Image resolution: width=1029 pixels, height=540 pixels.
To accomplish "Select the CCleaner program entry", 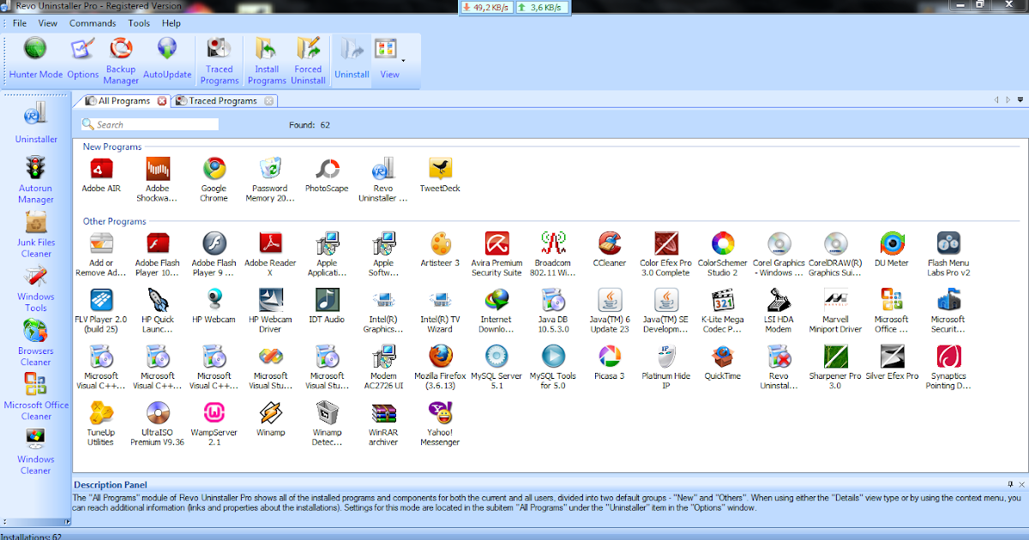I will click(x=609, y=244).
